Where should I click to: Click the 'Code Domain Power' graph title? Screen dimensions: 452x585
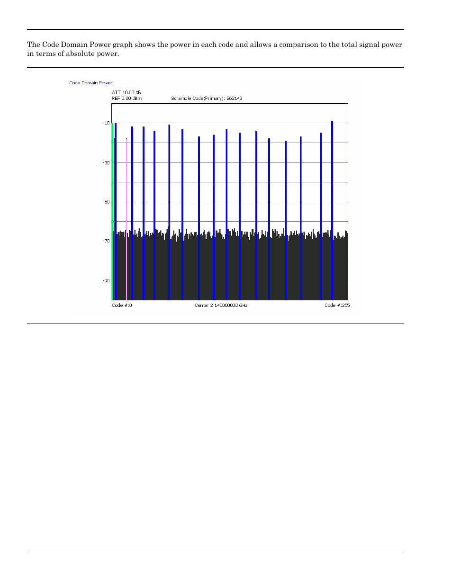[x=91, y=83]
